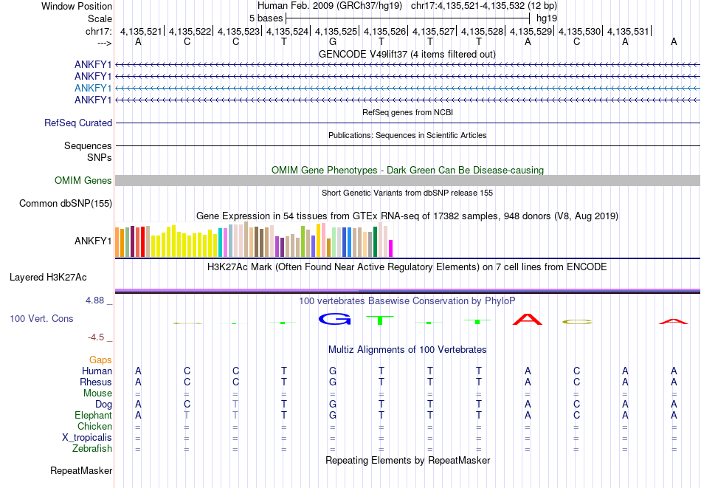
Task: Click the large red A conservation logo
Action: pos(528,319)
